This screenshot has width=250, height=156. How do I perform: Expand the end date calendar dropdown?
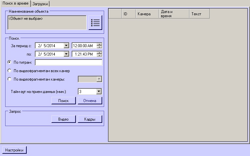tap(66, 54)
